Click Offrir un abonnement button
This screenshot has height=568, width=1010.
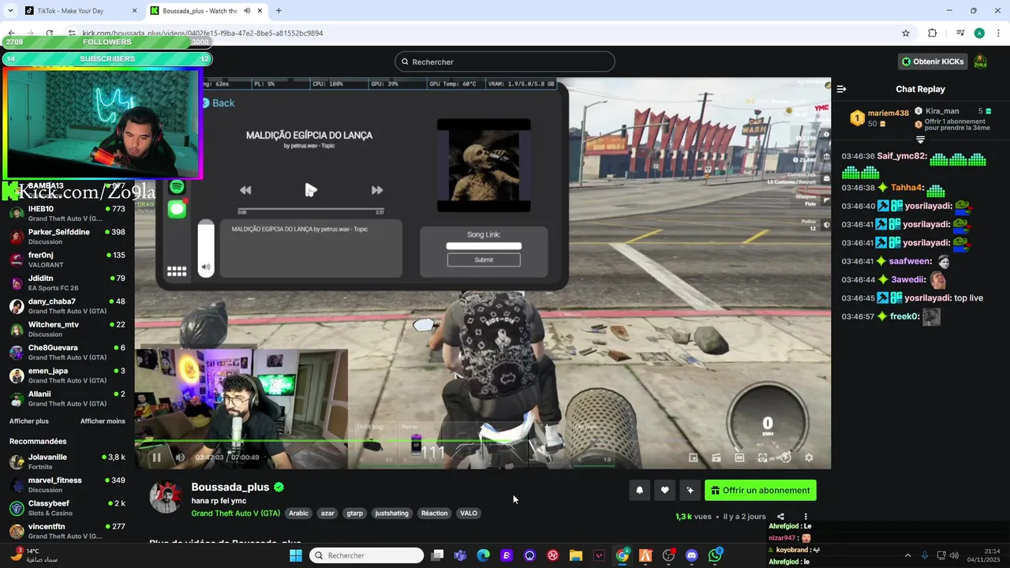(761, 490)
